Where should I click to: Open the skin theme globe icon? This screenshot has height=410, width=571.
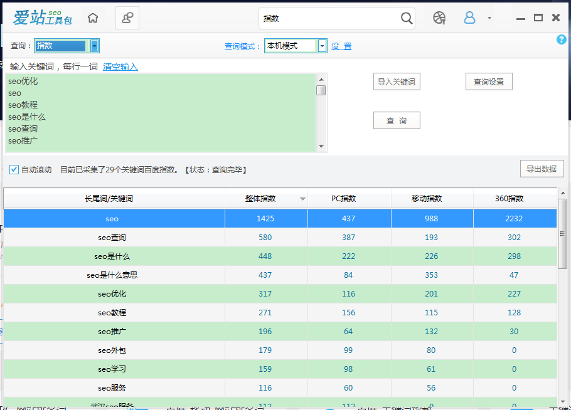[x=439, y=18]
